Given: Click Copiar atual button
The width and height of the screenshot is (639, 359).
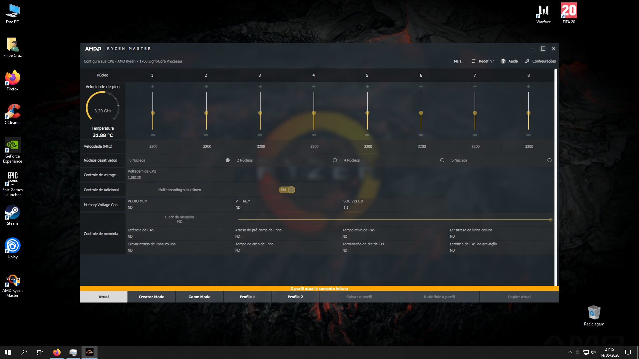Looking at the screenshot, I should [x=519, y=297].
